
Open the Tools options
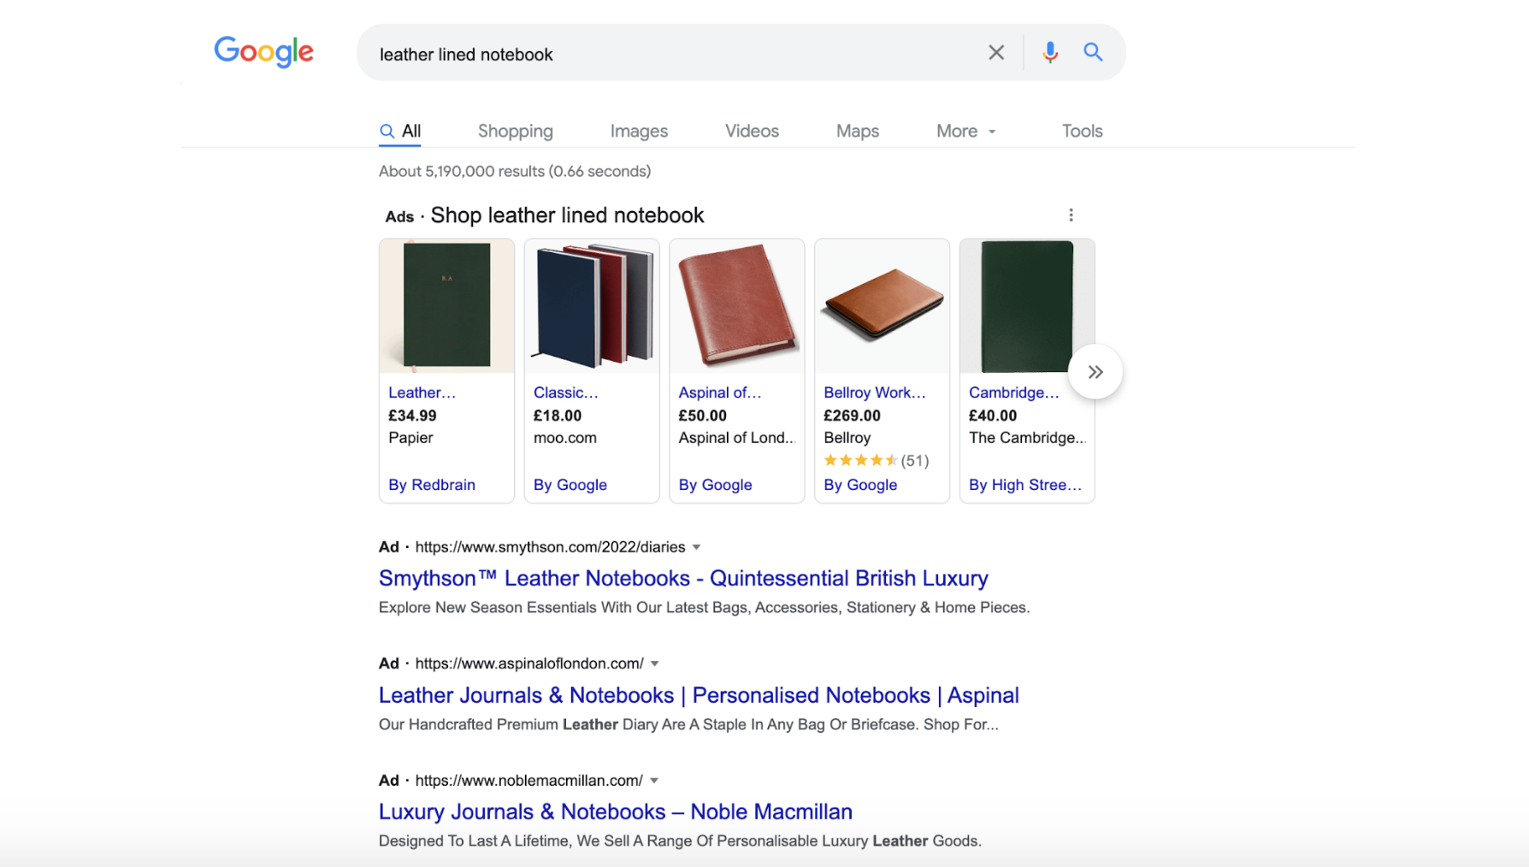click(x=1082, y=131)
